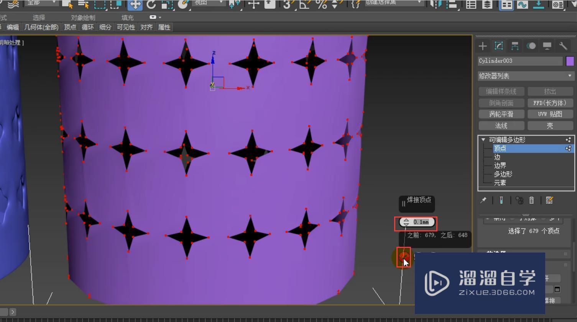Switch to the 填充 ribbon tab
Viewport: 577px width, 322px height.
(x=127, y=18)
